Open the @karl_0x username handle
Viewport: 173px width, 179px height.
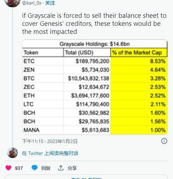tap(32, 3)
